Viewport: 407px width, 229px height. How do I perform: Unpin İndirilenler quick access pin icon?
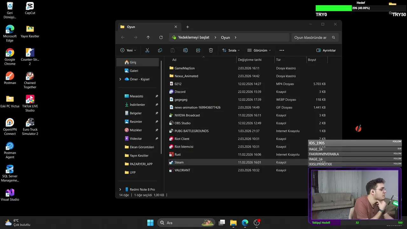tap(156, 105)
